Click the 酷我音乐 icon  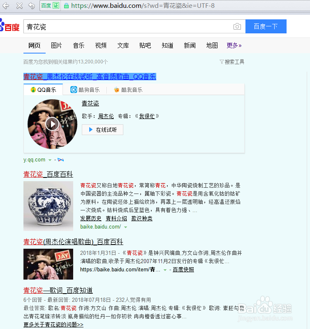(x=116, y=90)
